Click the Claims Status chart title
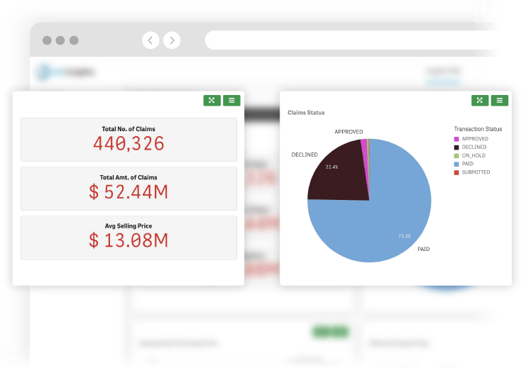This screenshot has height=390, width=521. tap(306, 113)
